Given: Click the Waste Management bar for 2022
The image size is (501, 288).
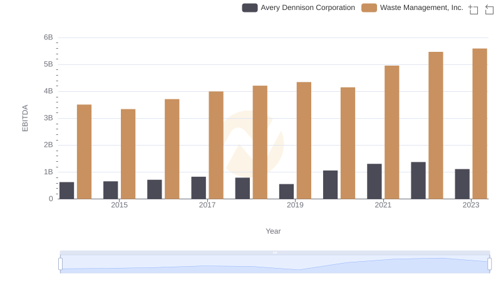Looking at the screenshot, I should point(436,125).
